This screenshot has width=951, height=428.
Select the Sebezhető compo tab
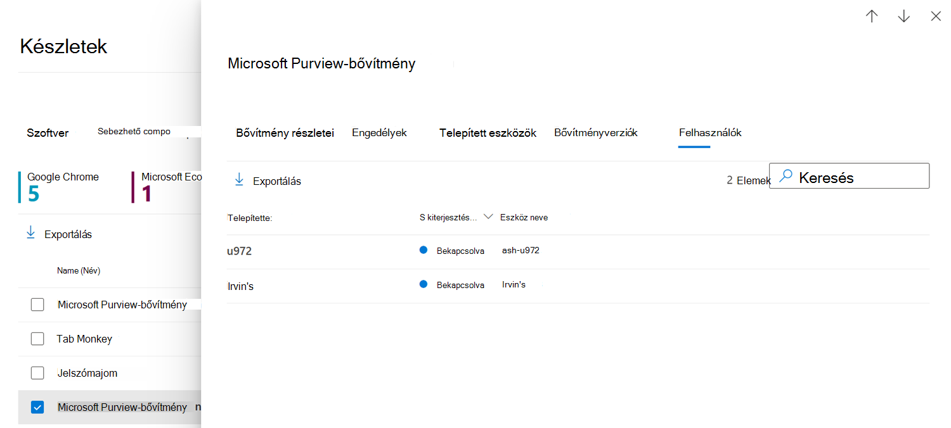click(134, 132)
